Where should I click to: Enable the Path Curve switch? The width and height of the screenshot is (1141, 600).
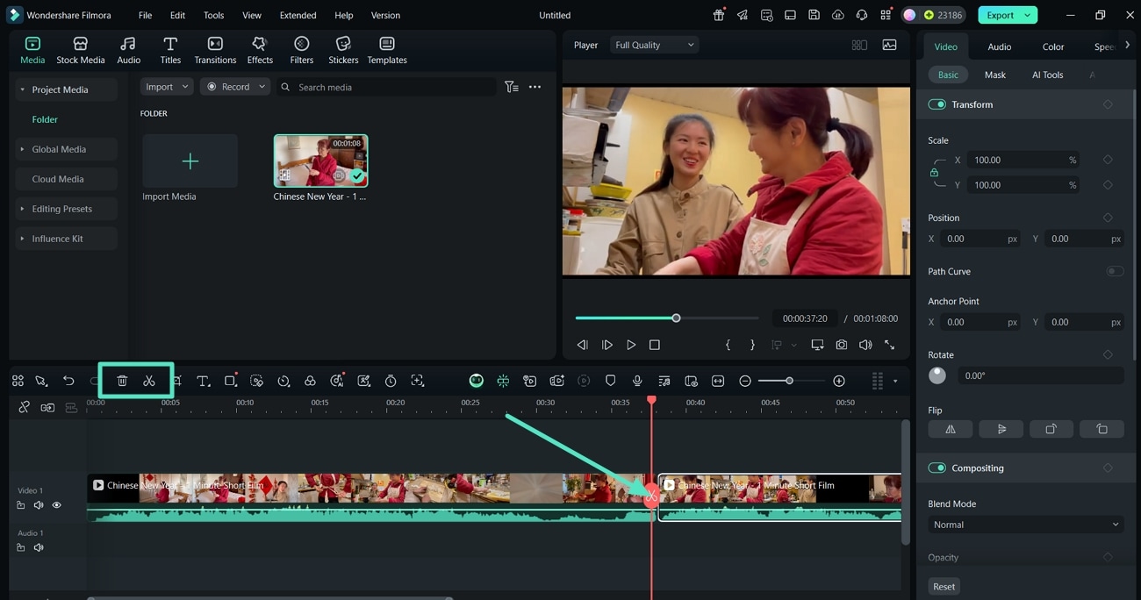[x=1115, y=271]
